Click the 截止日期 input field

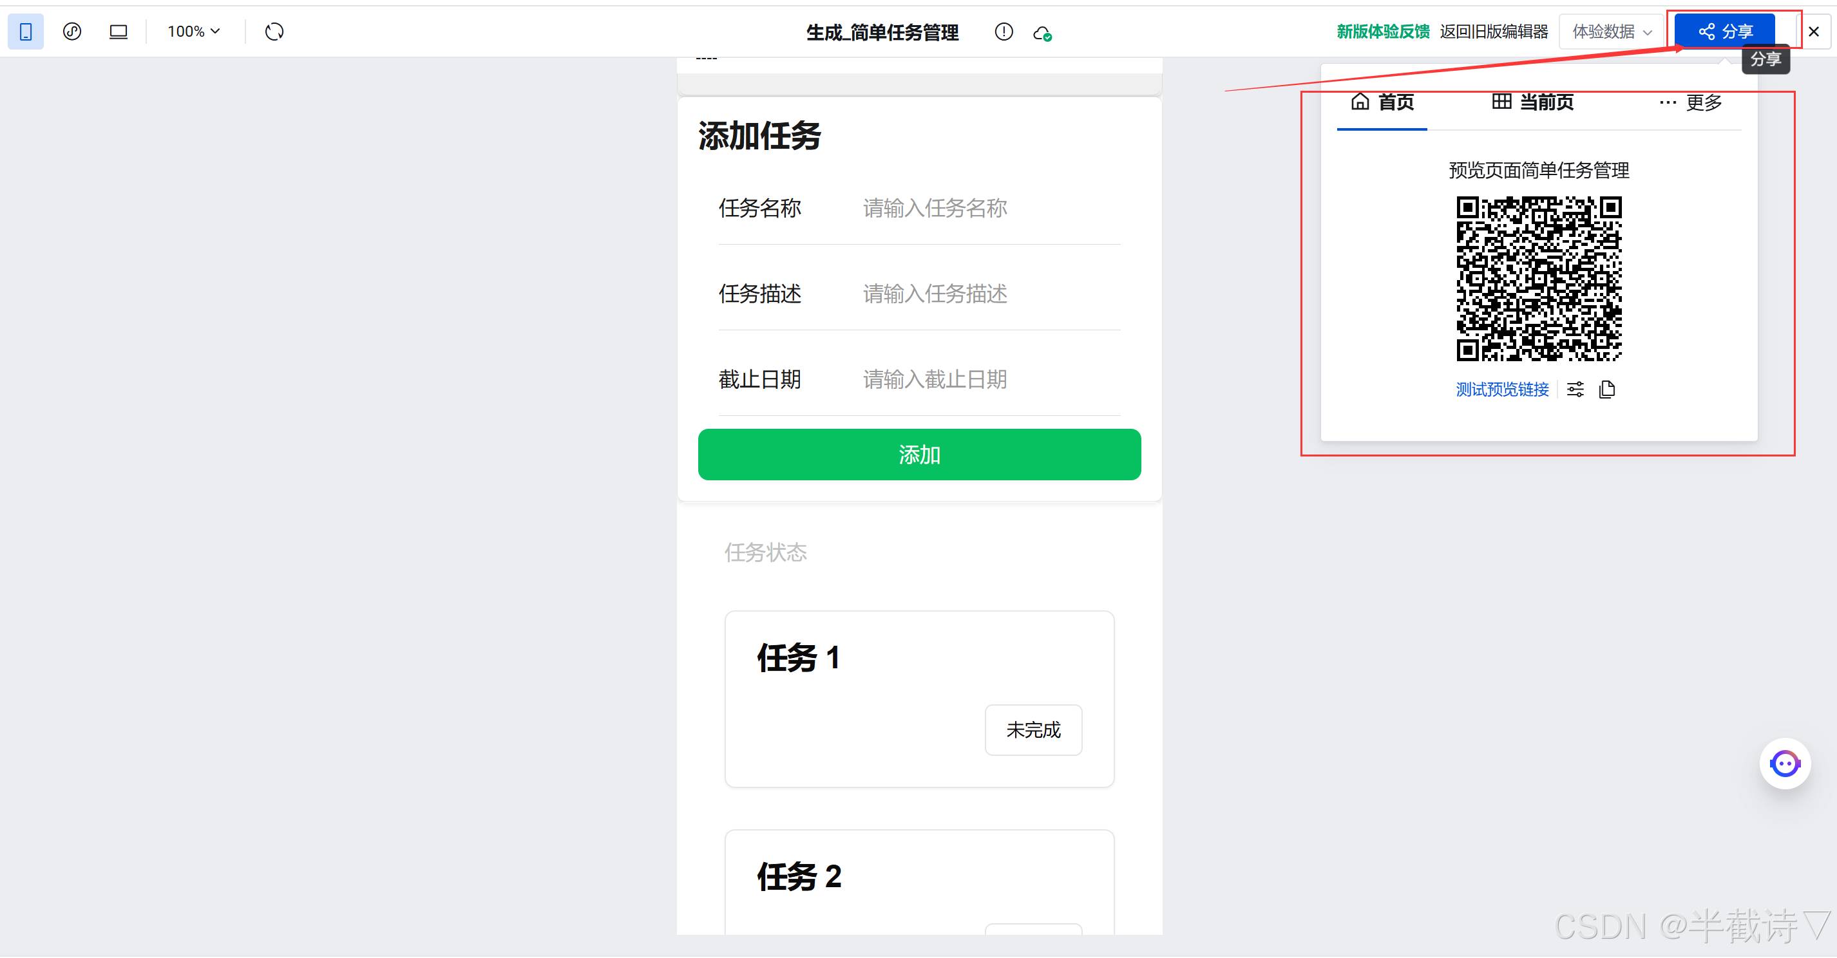(x=991, y=379)
